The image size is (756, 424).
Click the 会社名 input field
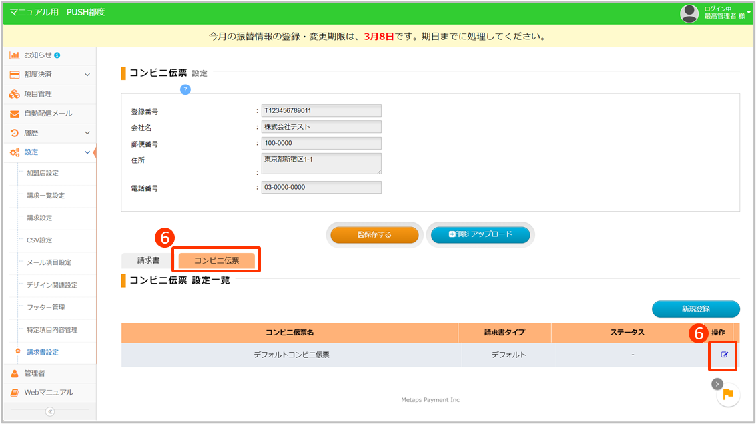[x=321, y=127]
